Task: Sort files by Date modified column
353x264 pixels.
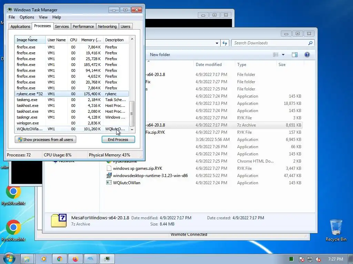Action: point(214,64)
